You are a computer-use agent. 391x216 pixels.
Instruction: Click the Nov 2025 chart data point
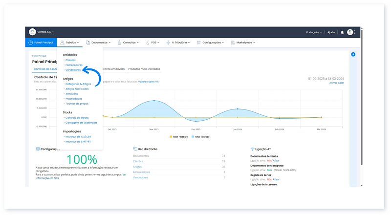click(154, 101)
